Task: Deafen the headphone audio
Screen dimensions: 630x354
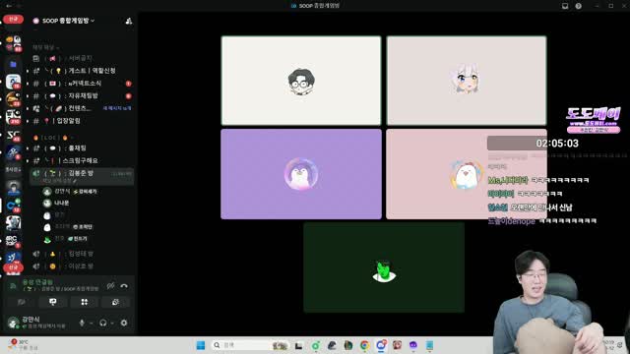Action: tap(102, 323)
